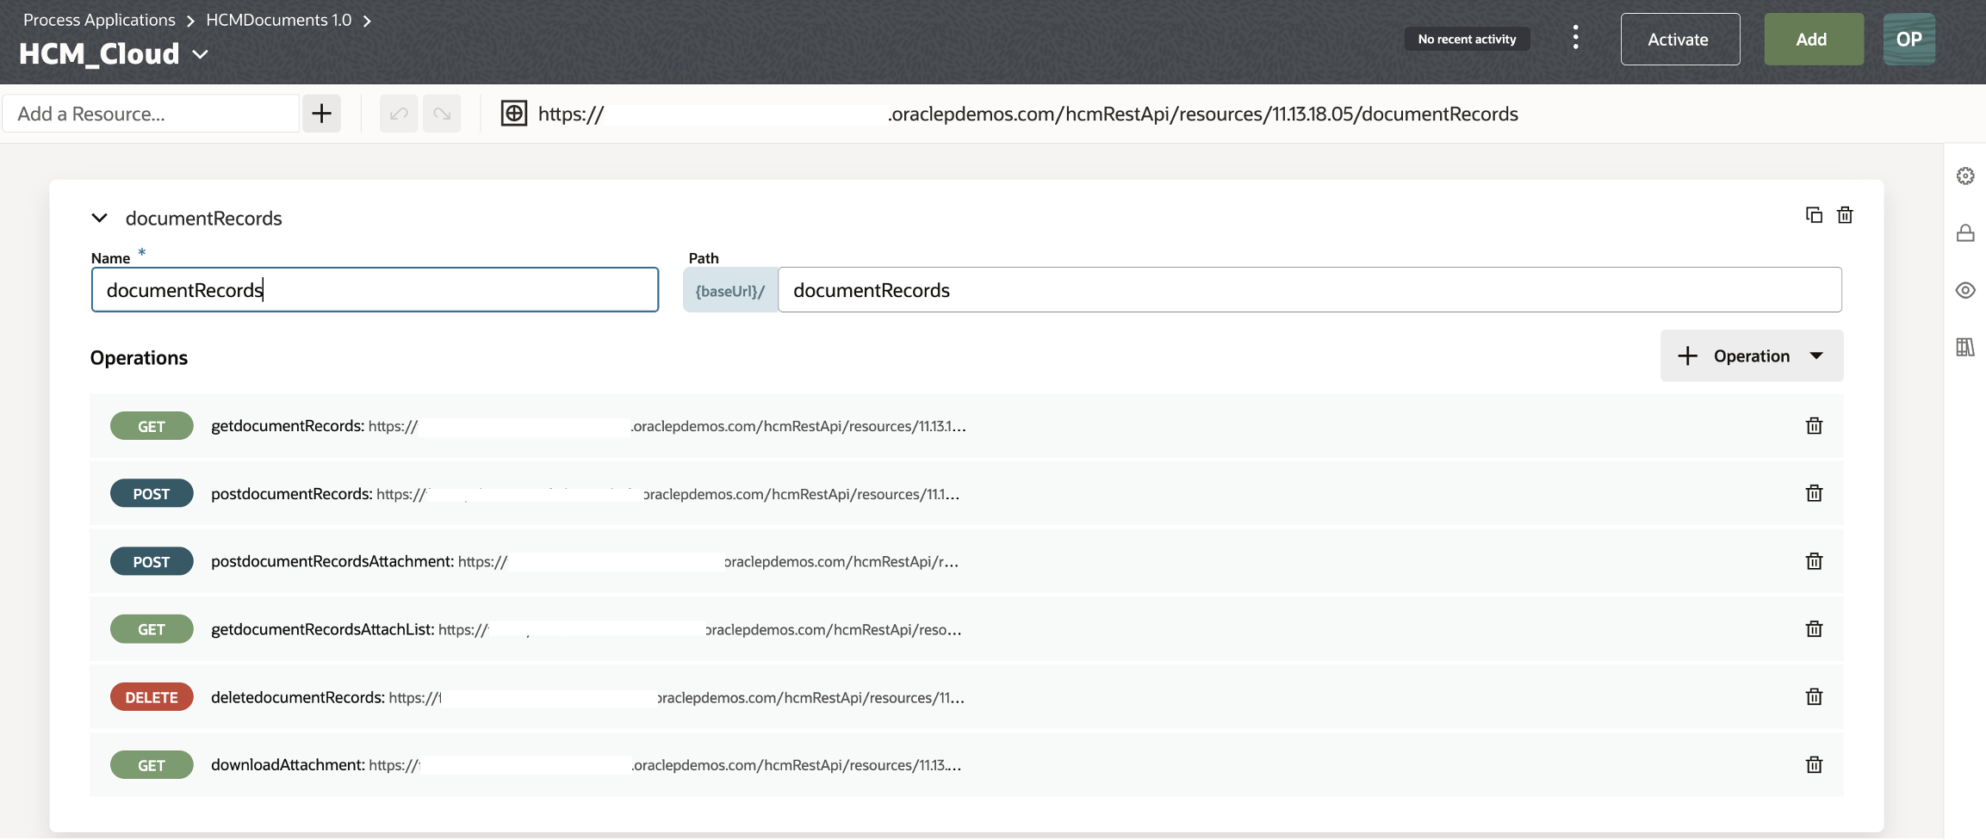Click the redo arrow icon
The height and width of the screenshot is (840, 1986).
pyautogui.click(x=442, y=114)
